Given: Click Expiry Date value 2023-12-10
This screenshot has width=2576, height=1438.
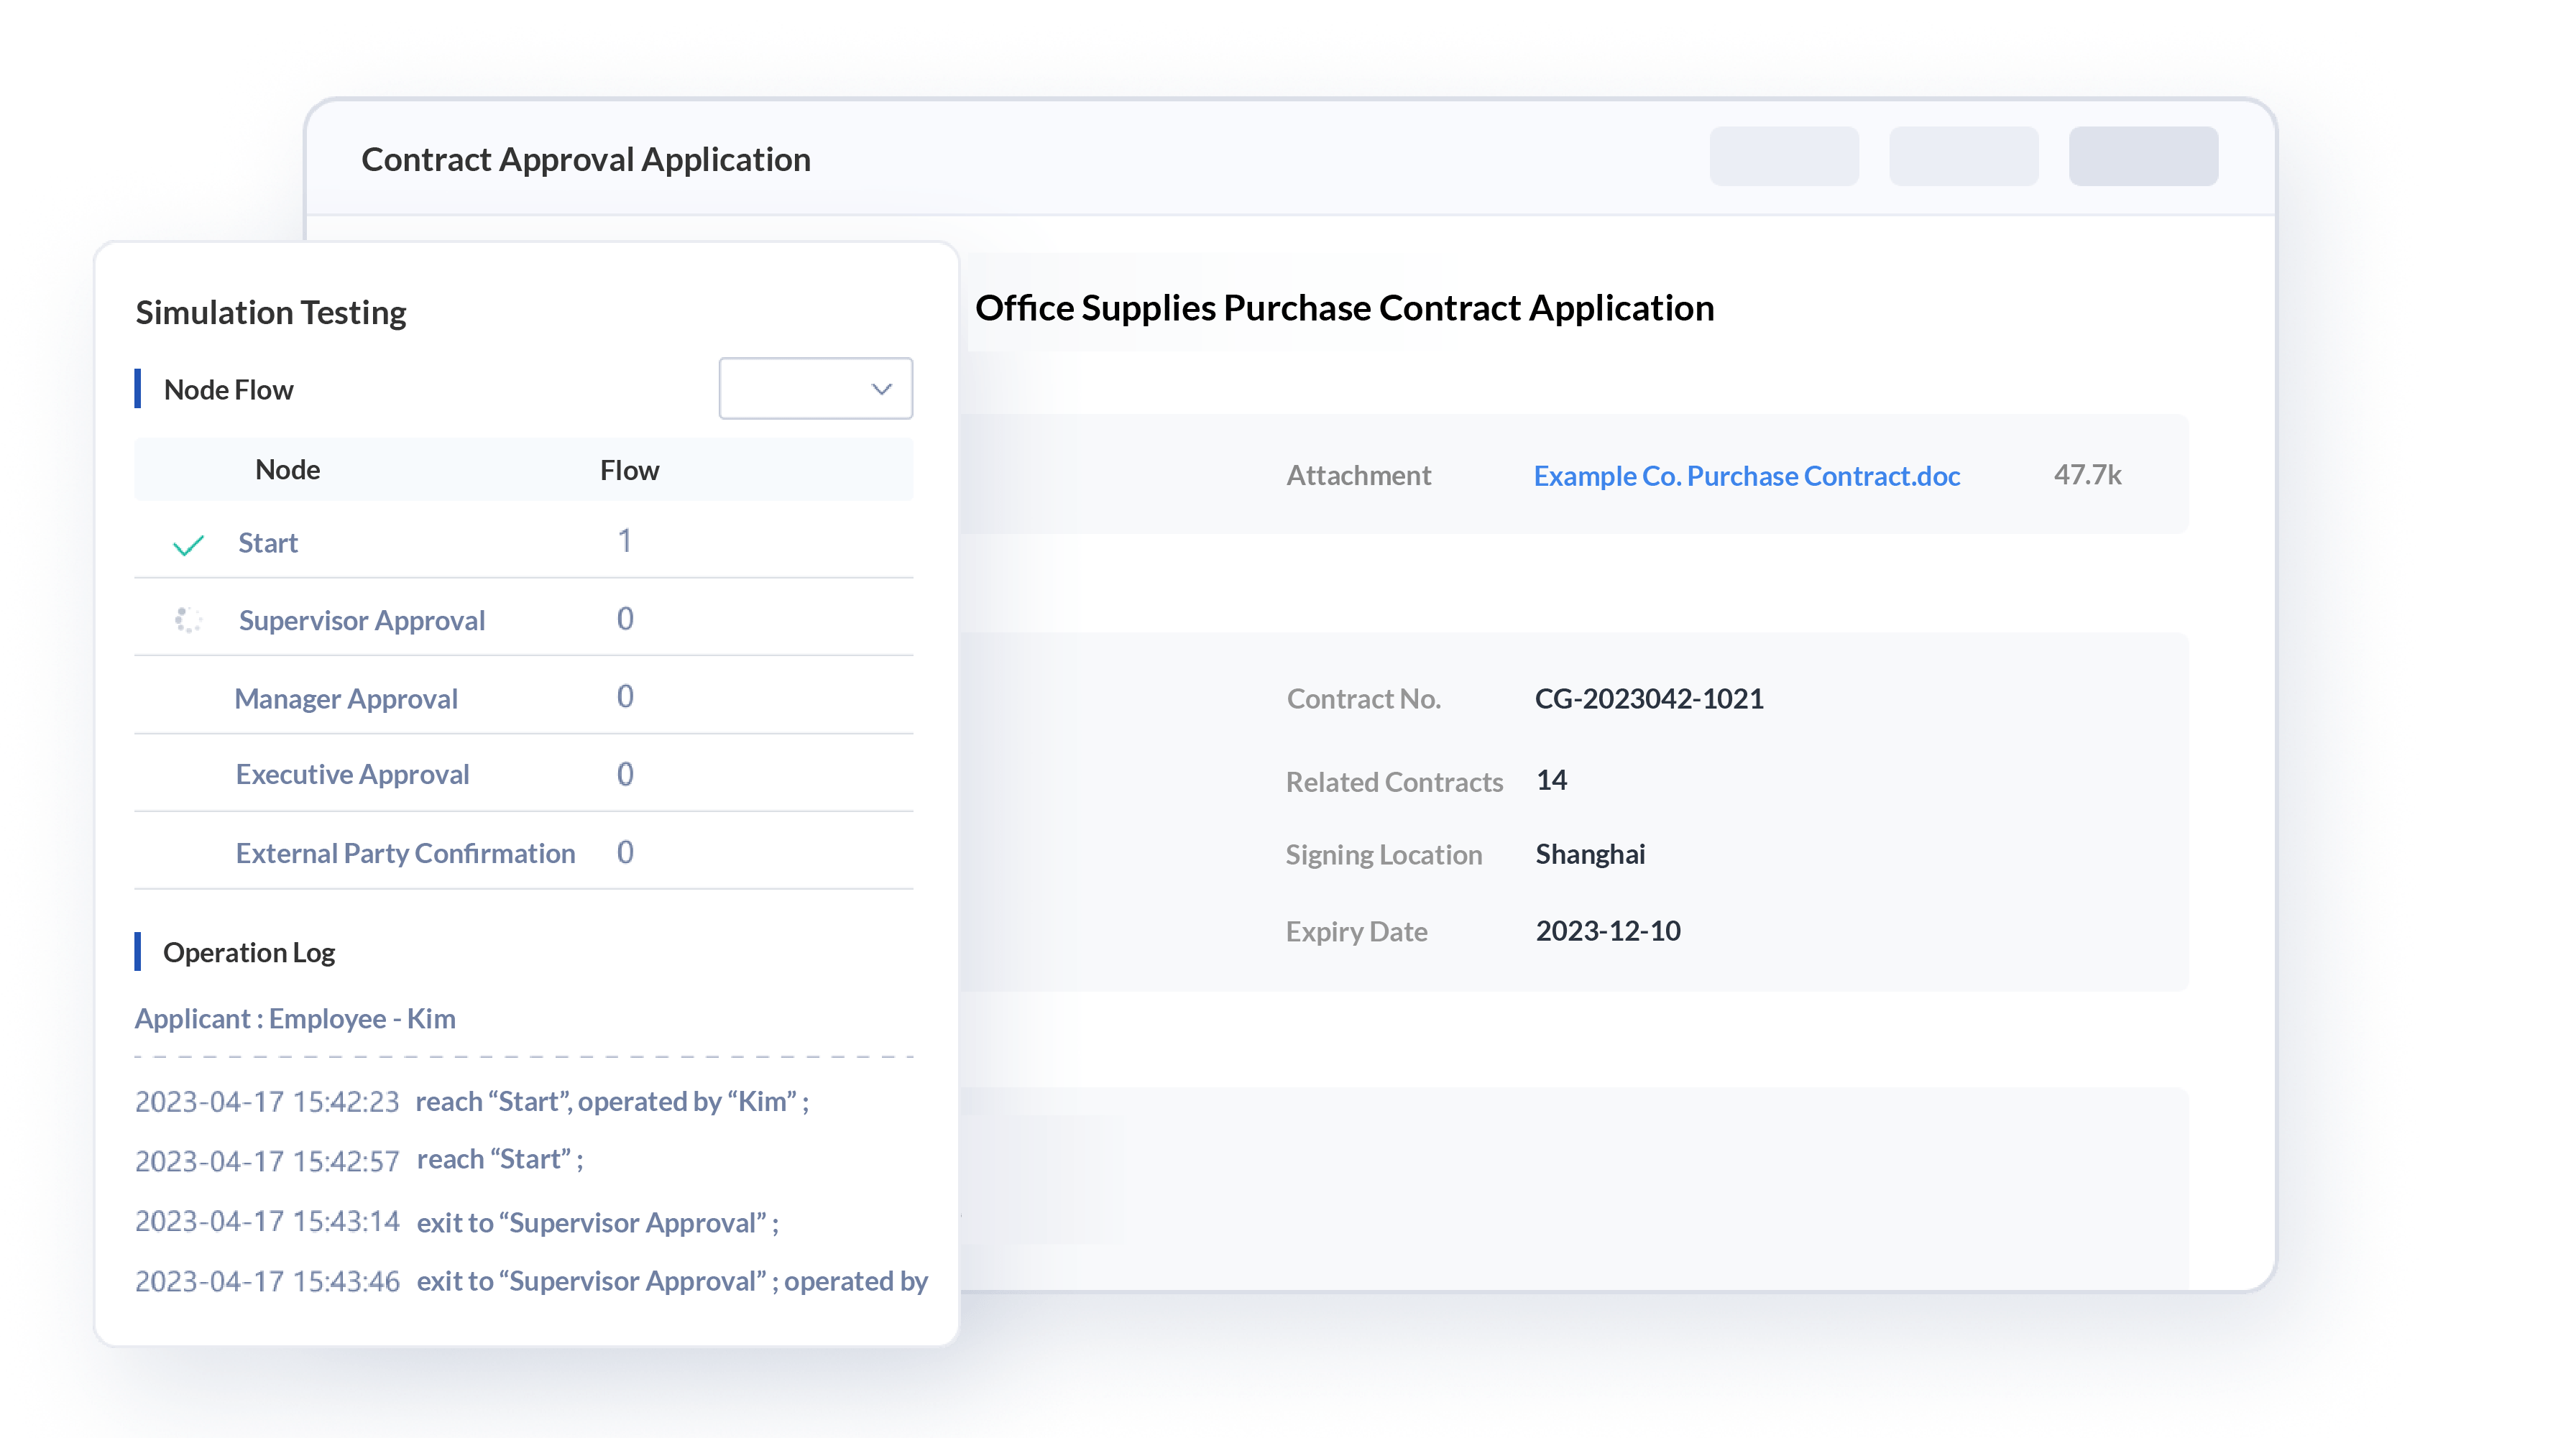Looking at the screenshot, I should click(1608, 930).
